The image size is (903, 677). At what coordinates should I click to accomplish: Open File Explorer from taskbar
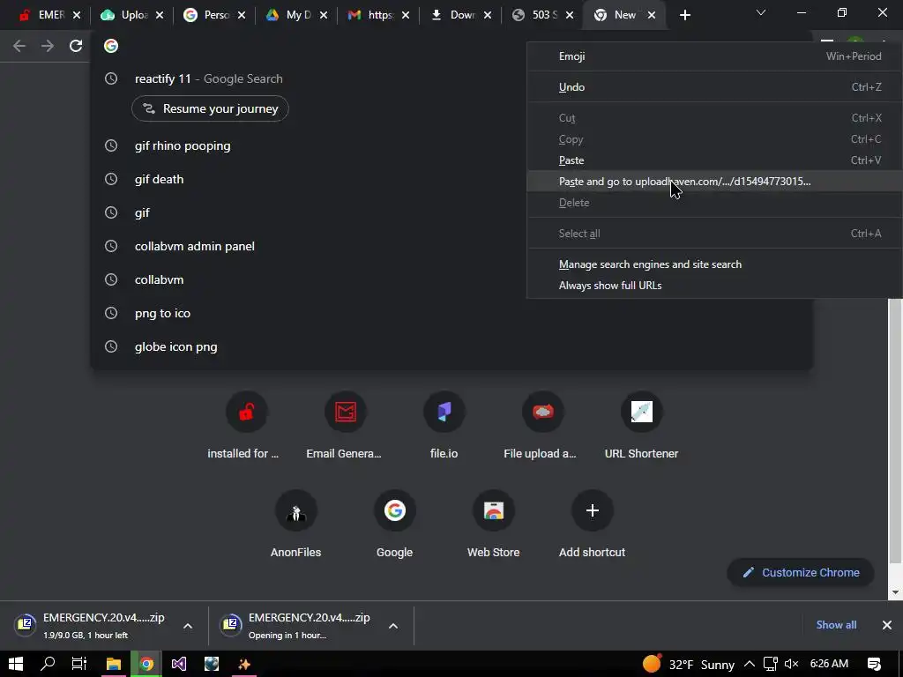pos(114,664)
